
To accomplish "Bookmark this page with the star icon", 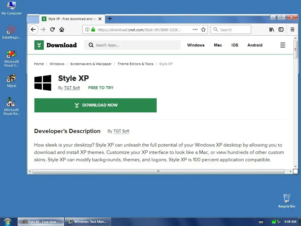I will click(203, 30).
